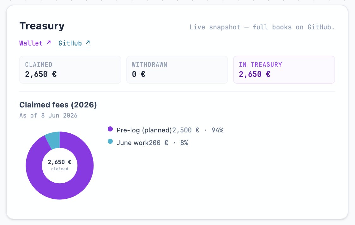Click the "As of 8 Jun 2026" date
The image size is (355, 225).
click(48, 116)
